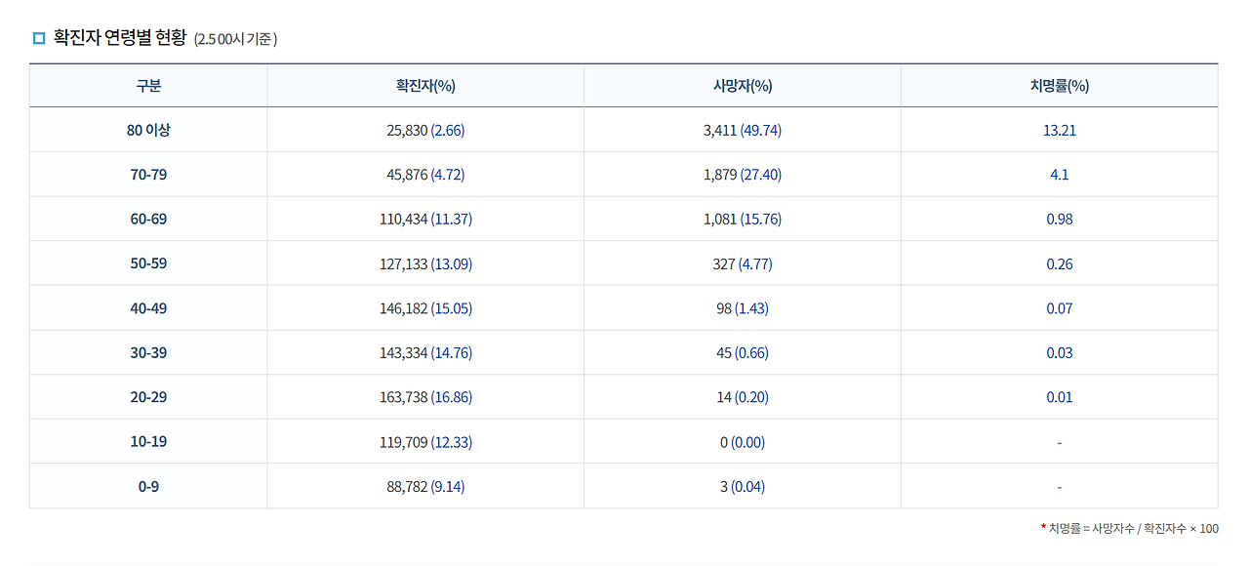The height and width of the screenshot is (566, 1249).
Task: Click the 구분 column header
Action: click(148, 86)
